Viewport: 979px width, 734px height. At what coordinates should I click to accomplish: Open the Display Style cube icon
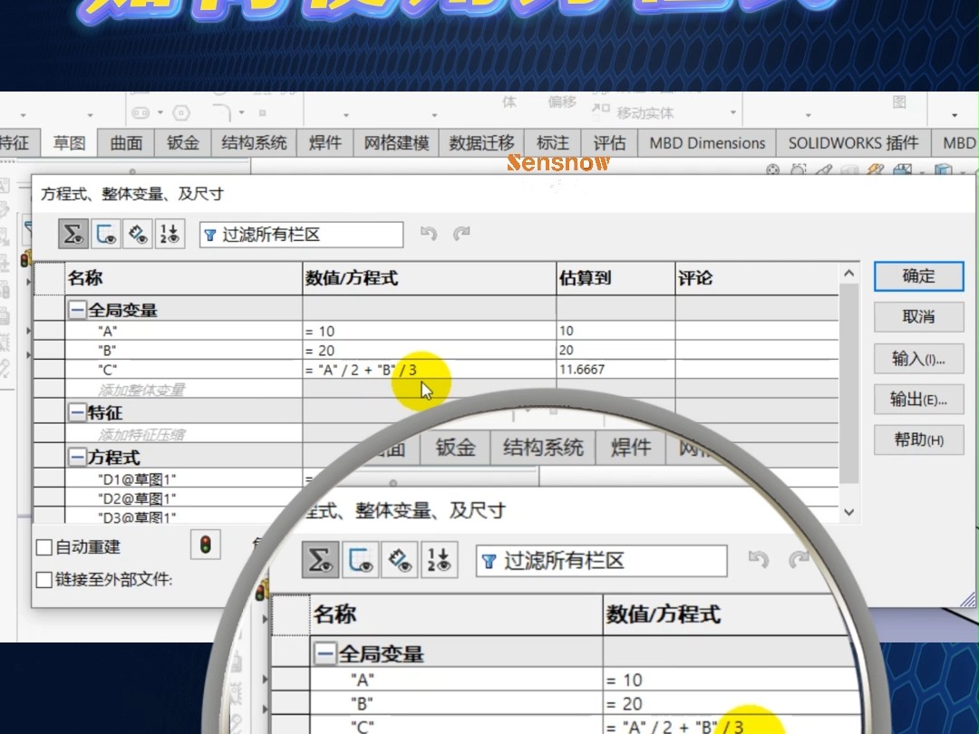(944, 170)
